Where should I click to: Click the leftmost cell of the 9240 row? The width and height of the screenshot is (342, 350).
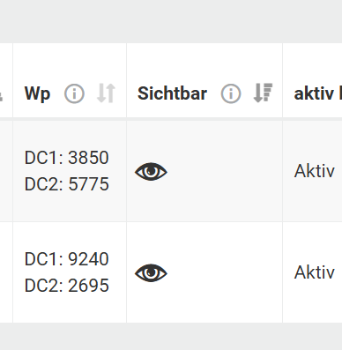(6, 272)
